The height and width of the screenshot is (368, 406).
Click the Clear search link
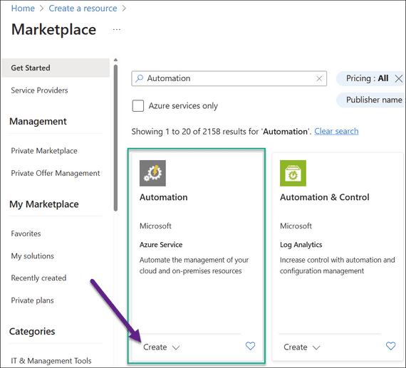(336, 132)
